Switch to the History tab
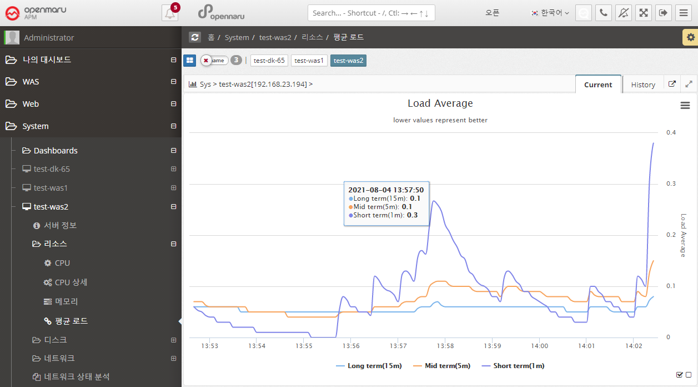The width and height of the screenshot is (698, 387). click(643, 85)
